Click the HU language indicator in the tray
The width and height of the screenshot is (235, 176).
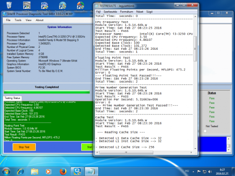coord(187,171)
